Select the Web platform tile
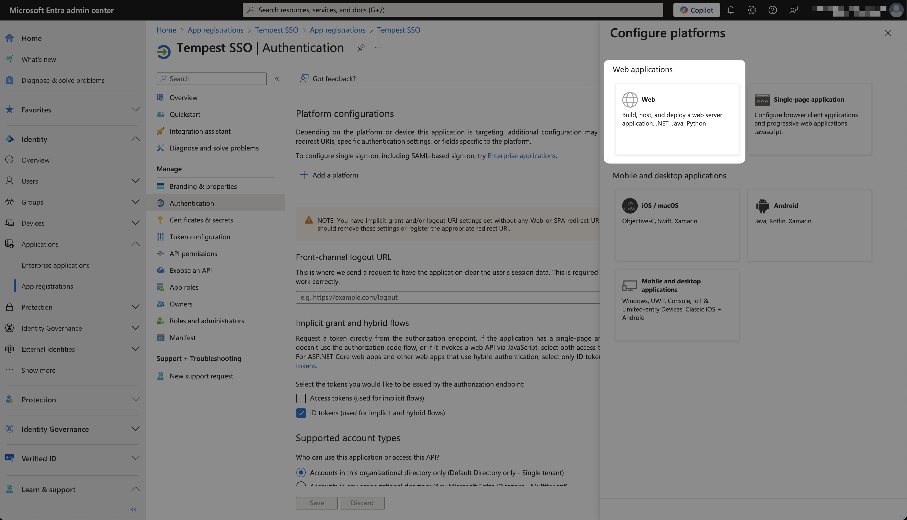 click(677, 119)
